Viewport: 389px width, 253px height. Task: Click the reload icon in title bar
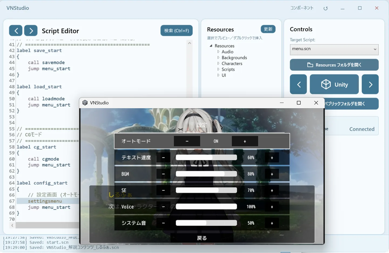[326, 8]
